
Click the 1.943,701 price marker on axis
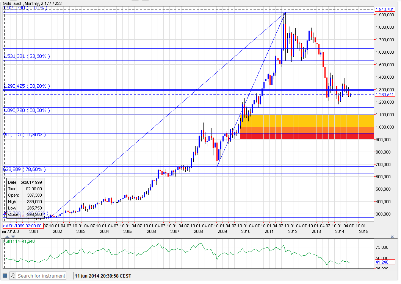click(385, 9)
